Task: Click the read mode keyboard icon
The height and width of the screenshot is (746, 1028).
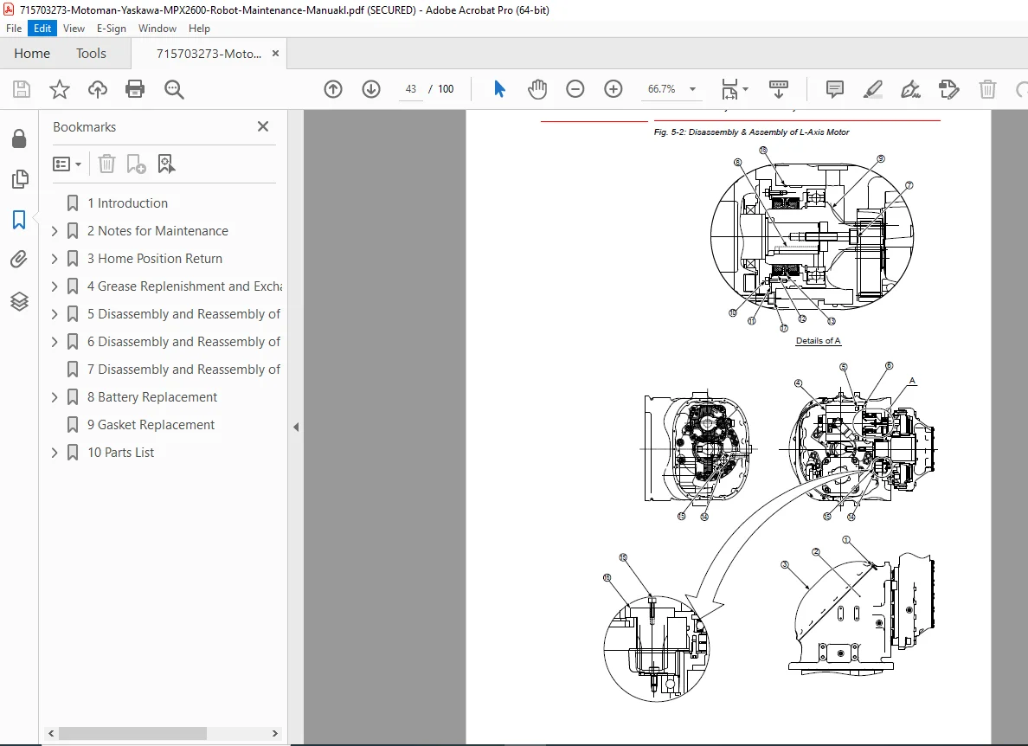Action: (778, 89)
